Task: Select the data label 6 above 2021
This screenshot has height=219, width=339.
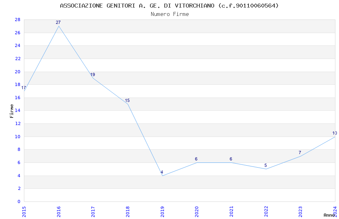Action: 231,159
